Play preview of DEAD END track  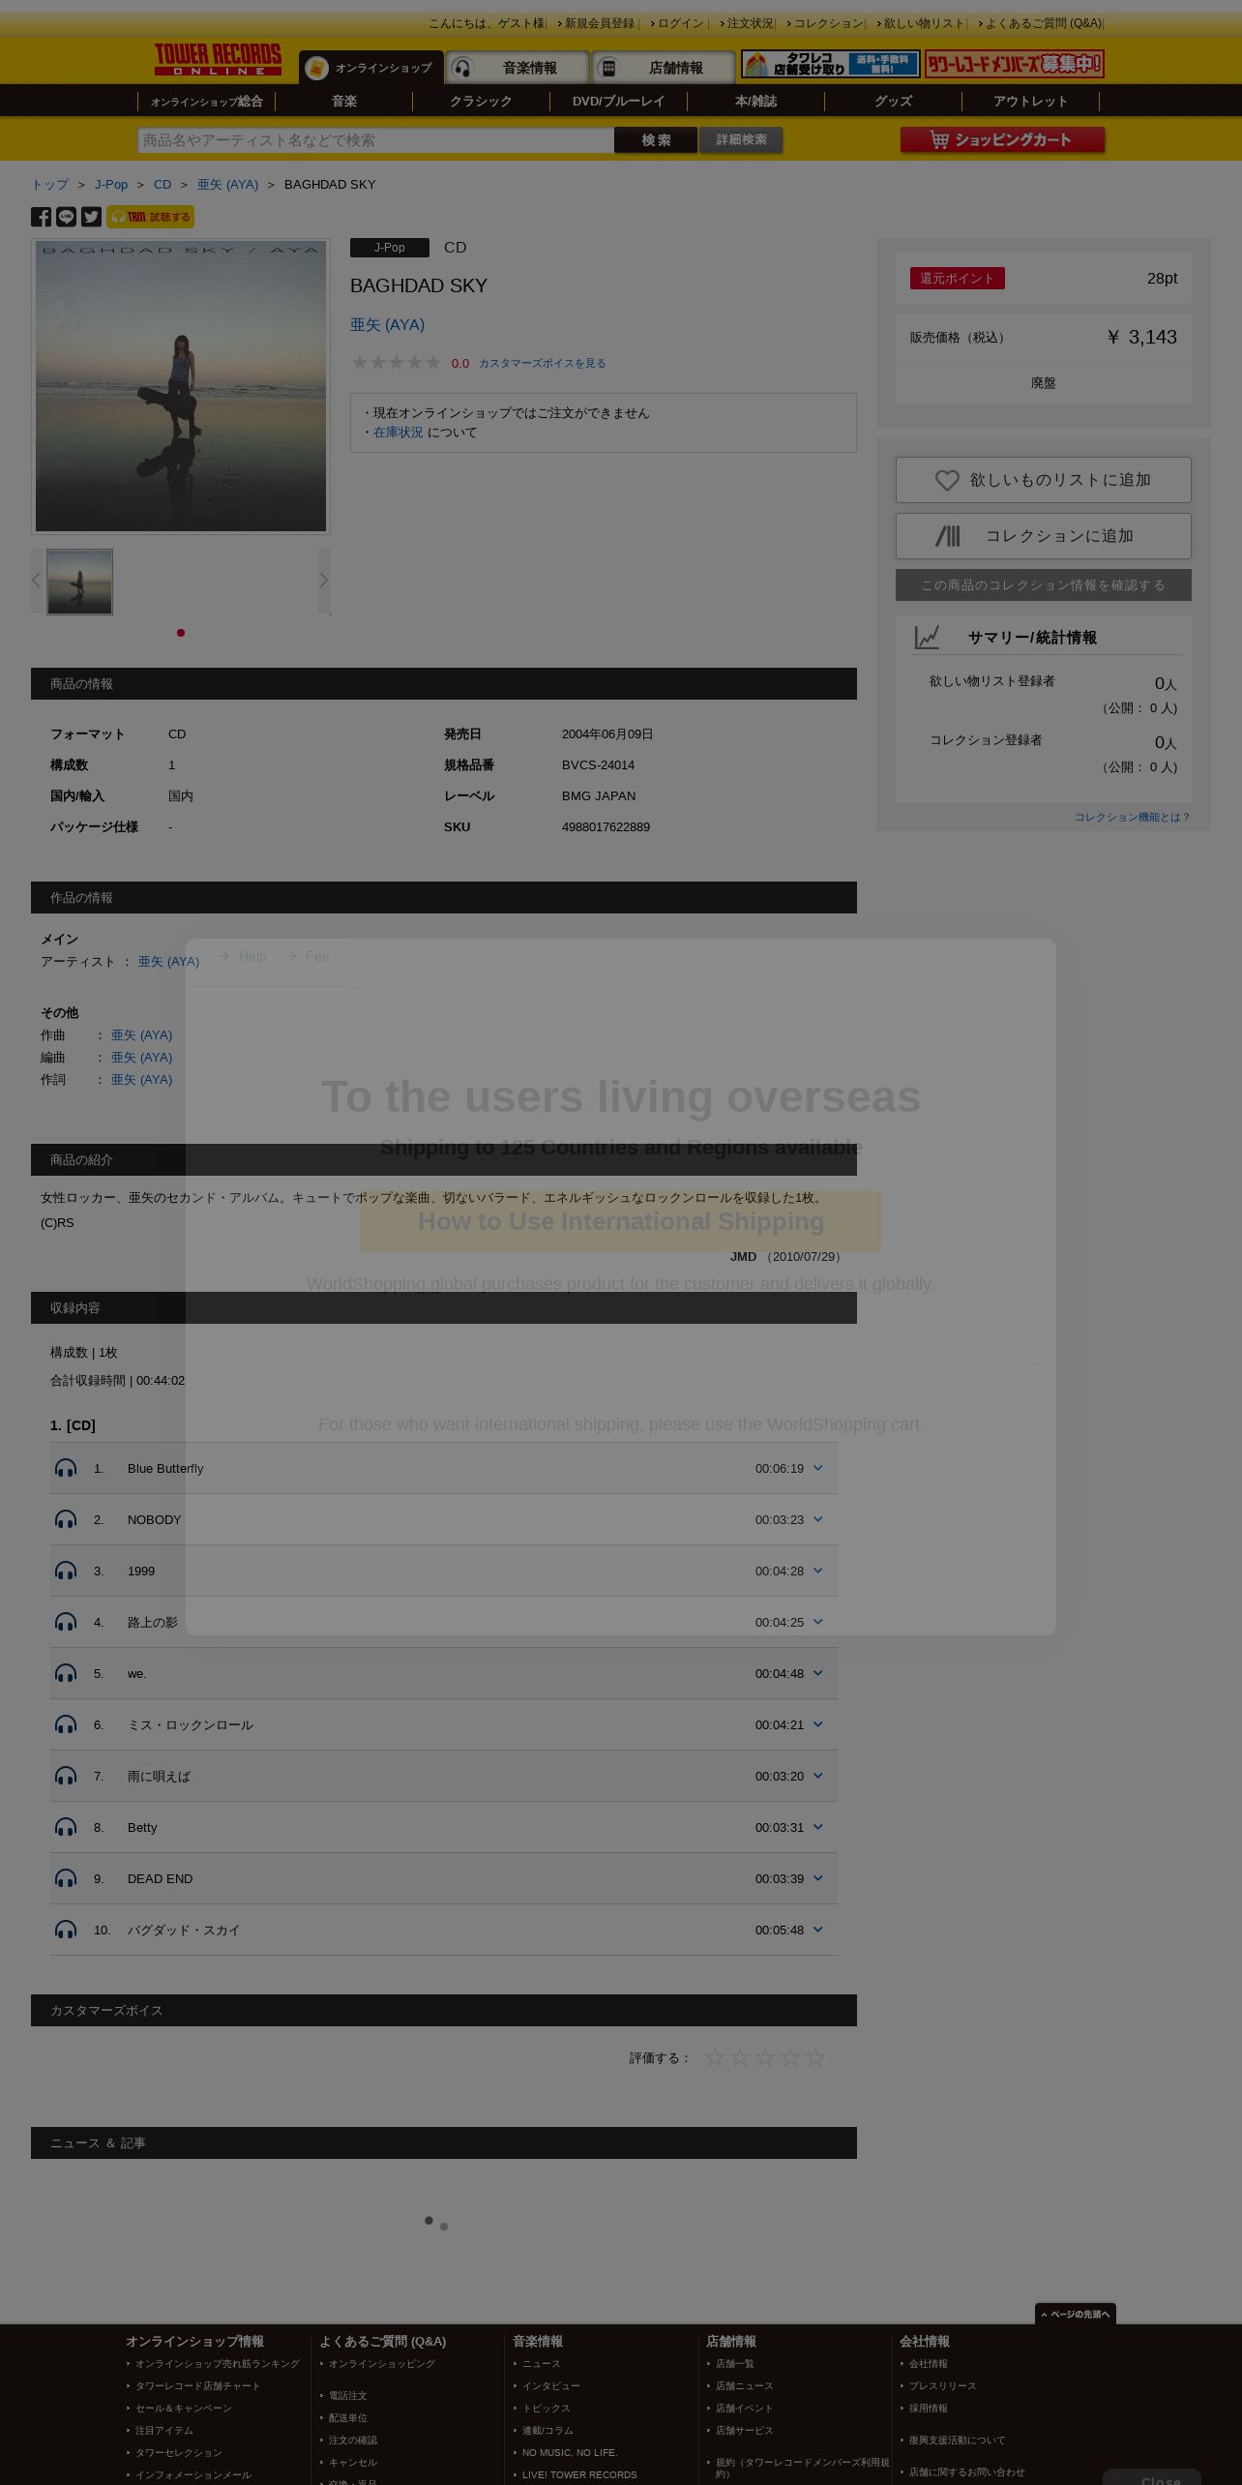(x=66, y=1878)
